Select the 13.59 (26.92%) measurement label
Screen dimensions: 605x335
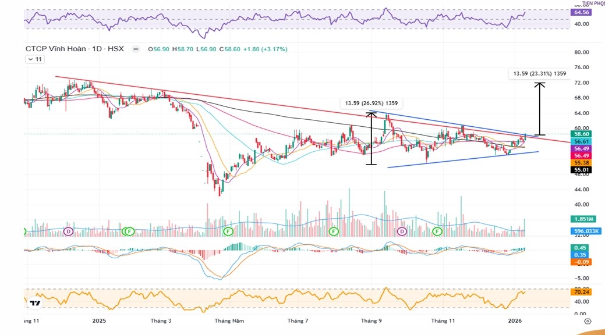click(371, 104)
